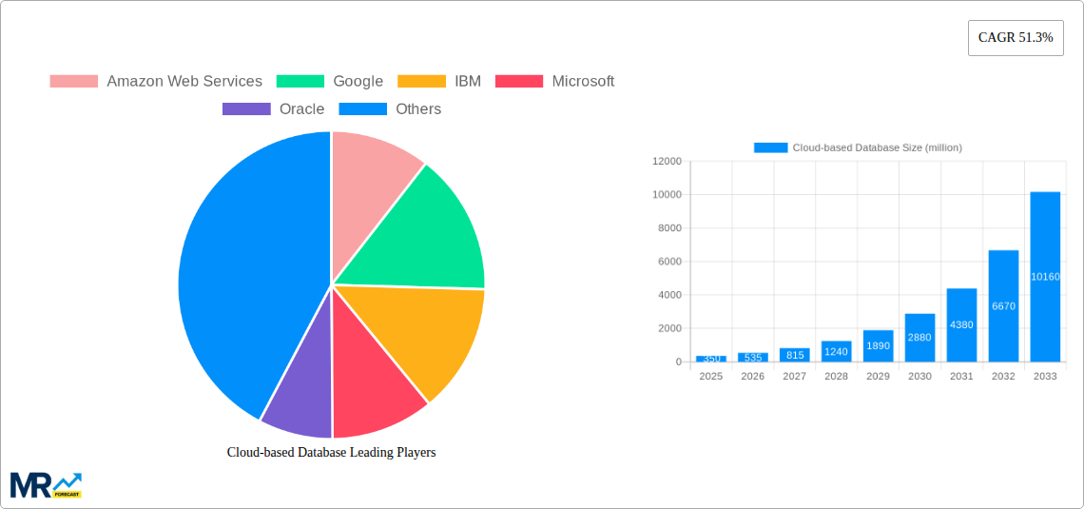Click the IBM legend color swatch

coord(421,82)
